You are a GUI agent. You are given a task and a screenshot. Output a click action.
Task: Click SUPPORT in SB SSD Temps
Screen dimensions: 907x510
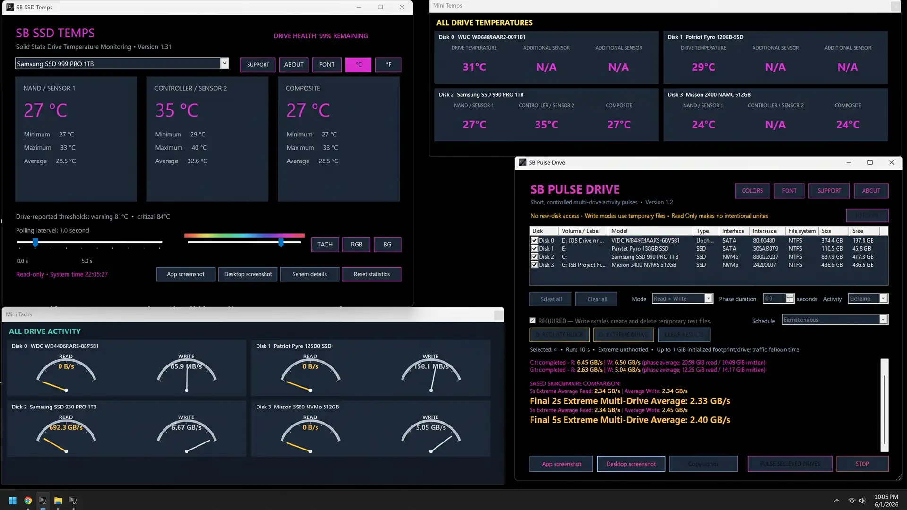tap(258, 65)
